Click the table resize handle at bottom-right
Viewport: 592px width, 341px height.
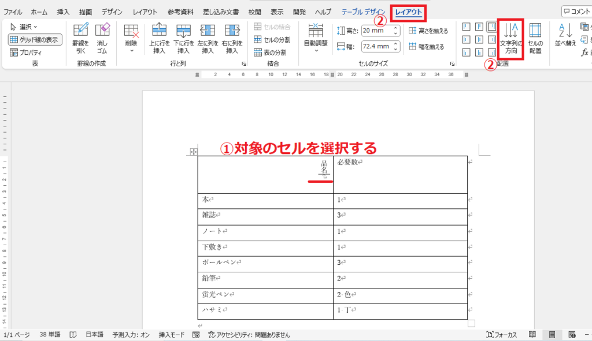(x=471, y=323)
